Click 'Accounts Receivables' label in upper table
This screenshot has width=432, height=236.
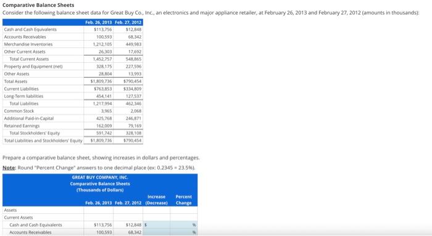coord(25,37)
